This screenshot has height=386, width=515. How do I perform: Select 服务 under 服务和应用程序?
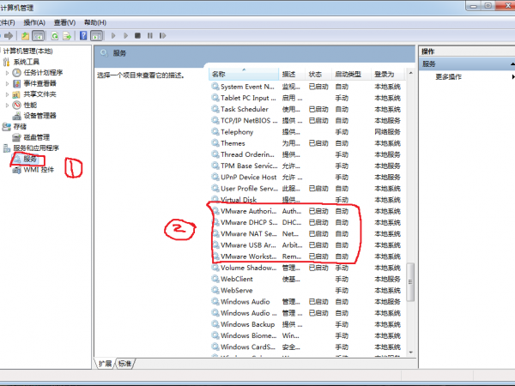pyautogui.click(x=30, y=160)
